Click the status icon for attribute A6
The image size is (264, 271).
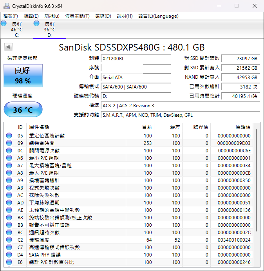coord(9,158)
